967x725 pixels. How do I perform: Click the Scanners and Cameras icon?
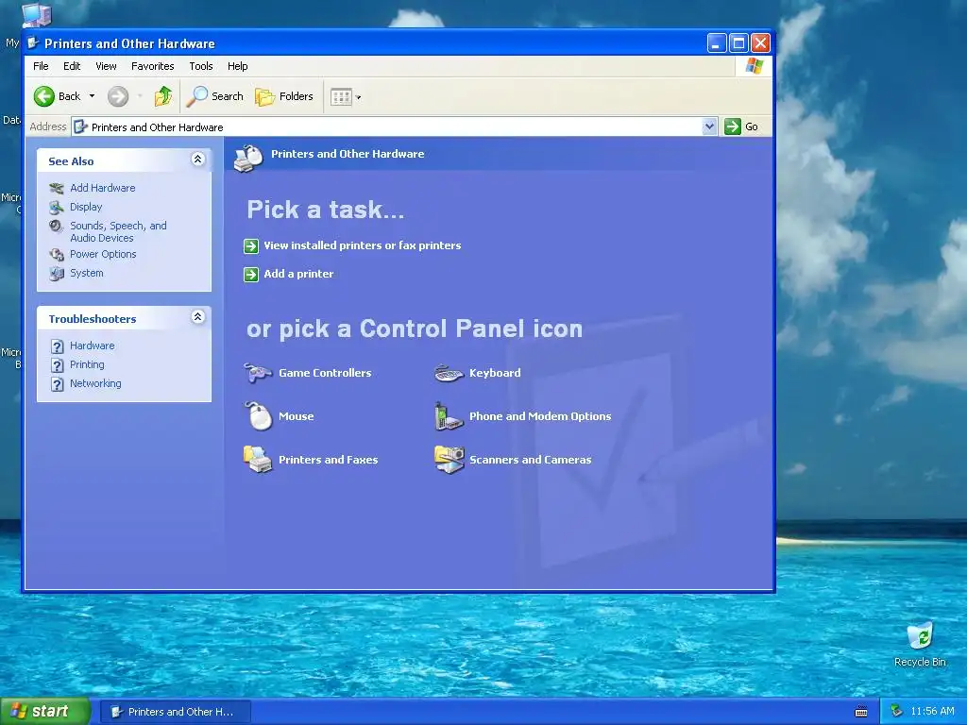(x=449, y=460)
